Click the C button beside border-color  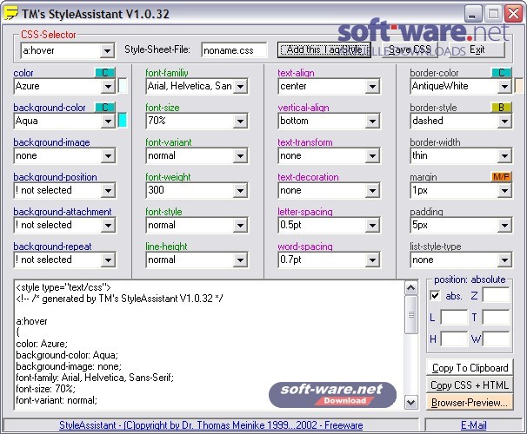tap(502, 72)
